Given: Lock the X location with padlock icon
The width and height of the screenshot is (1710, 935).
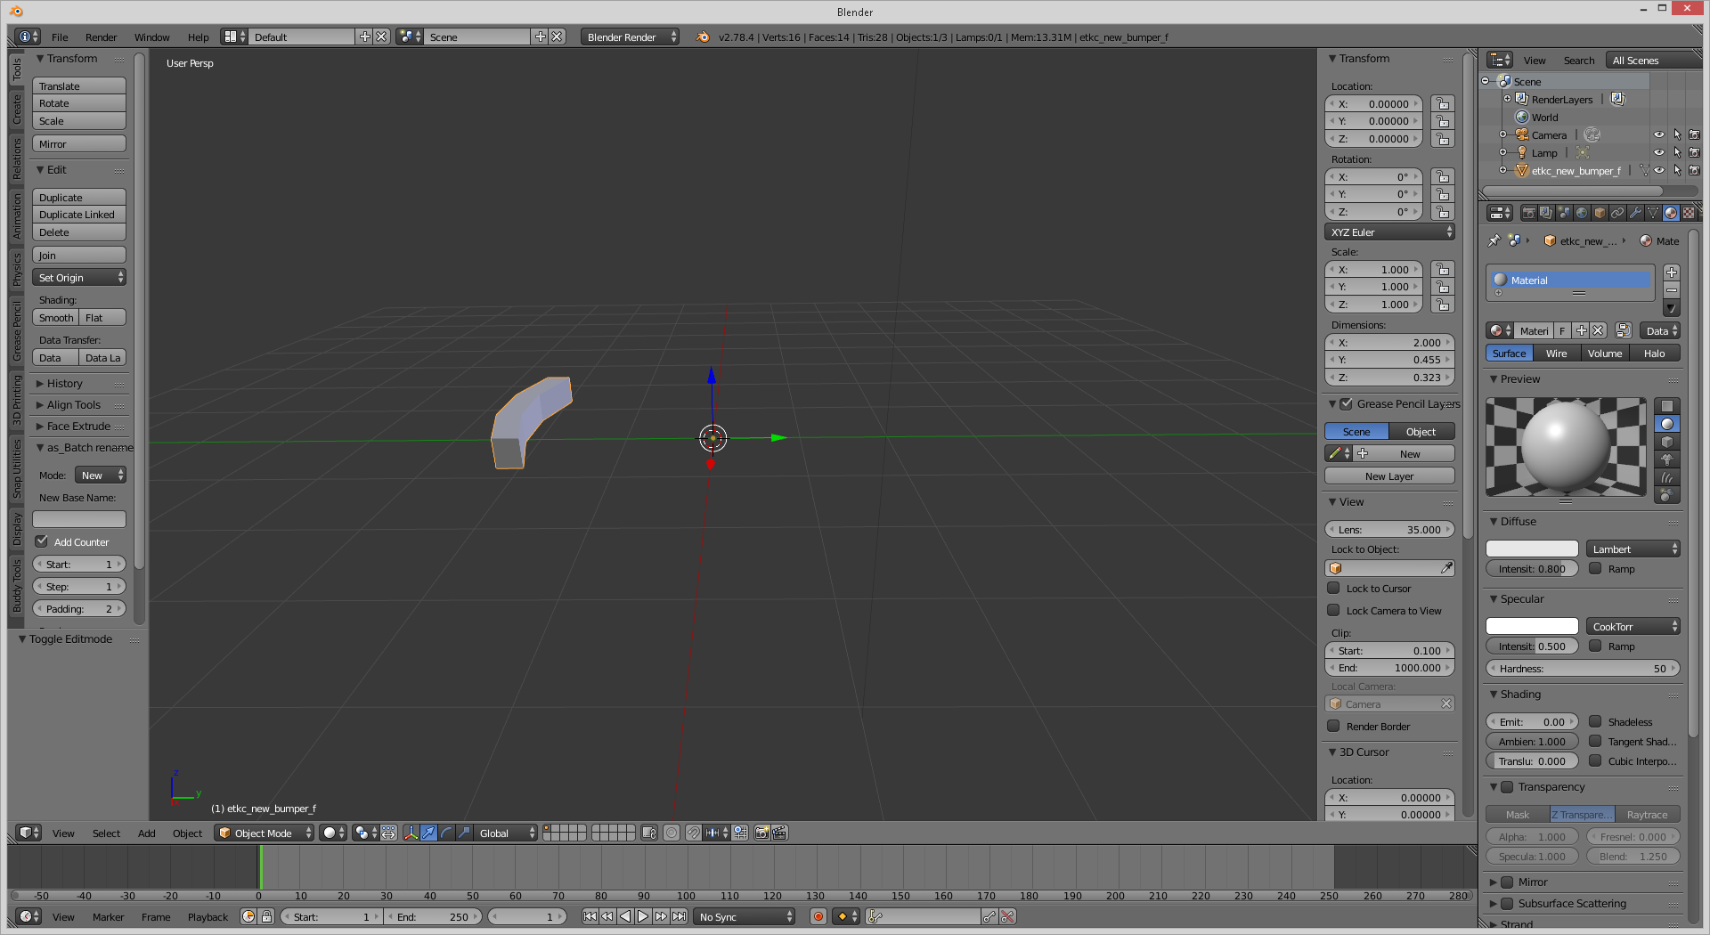Looking at the screenshot, I should click(x=1443, y=104).
